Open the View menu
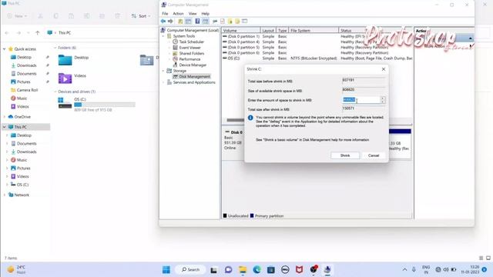493x277 pixels. [x=193, y=14]
